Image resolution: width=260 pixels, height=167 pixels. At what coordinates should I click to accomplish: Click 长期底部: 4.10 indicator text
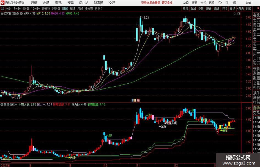[x=96, y=104]
